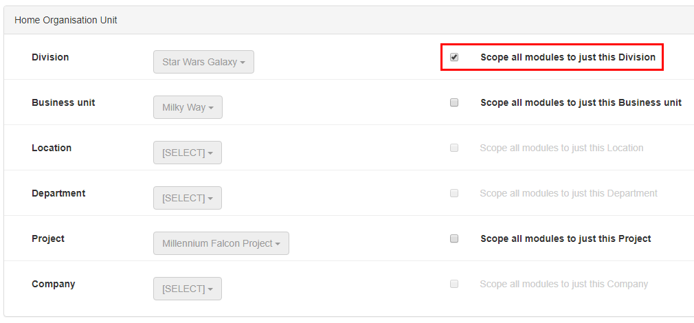Click the disabled Company scope checkbox

(454, 284)
